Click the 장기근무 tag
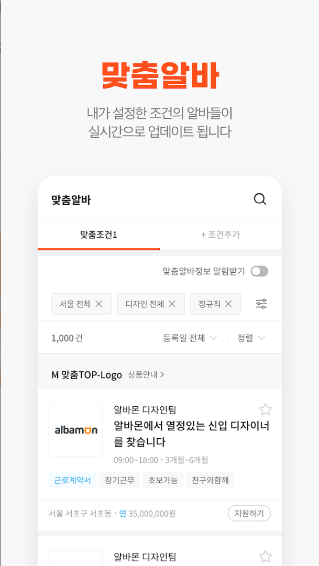Screen dimensions: 319x566 119,480
